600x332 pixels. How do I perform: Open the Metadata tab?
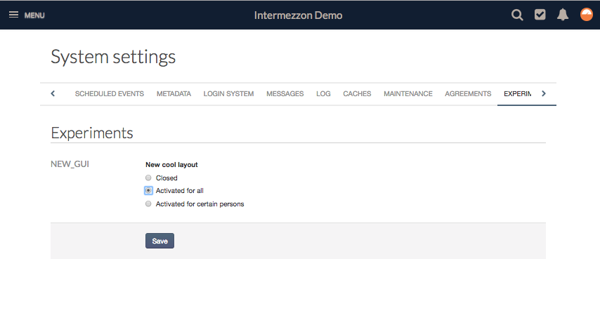pyautogui.click(x=174, y=94)
